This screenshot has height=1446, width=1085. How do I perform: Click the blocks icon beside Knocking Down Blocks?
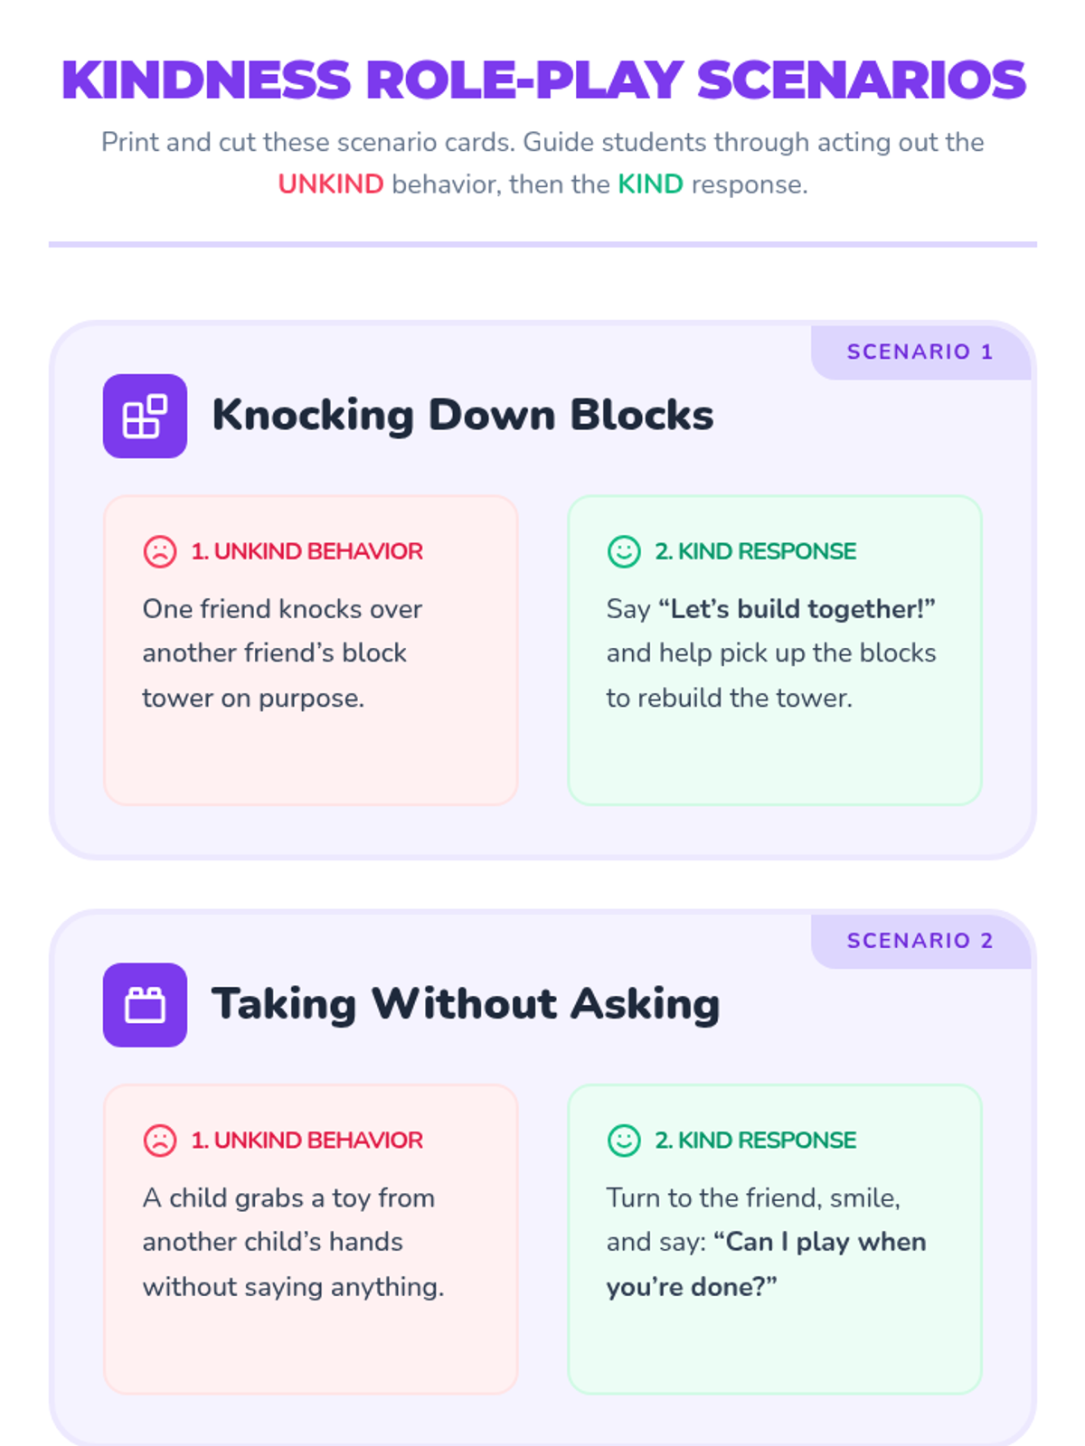click(x=145, y=416)
